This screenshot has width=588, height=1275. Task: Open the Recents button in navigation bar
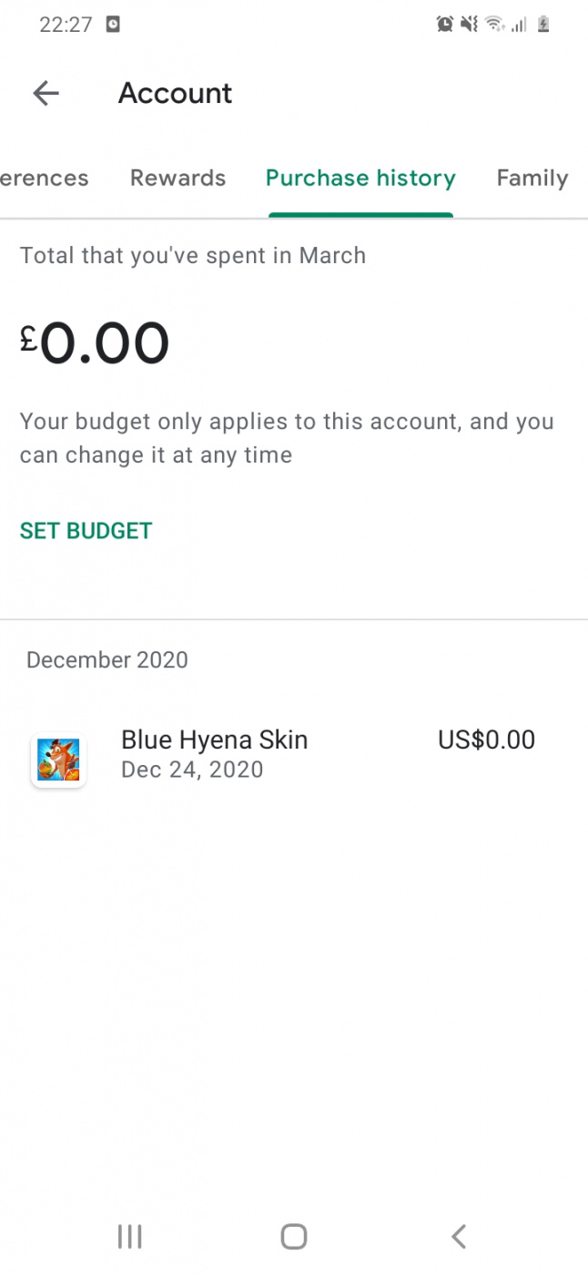[129, 1236]
